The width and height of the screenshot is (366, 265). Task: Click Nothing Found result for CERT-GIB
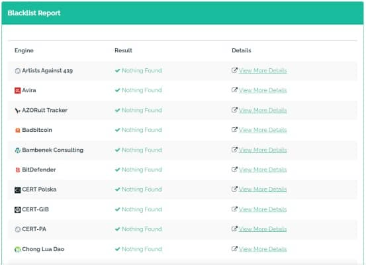pyautogui.click(x=142, y=209)
